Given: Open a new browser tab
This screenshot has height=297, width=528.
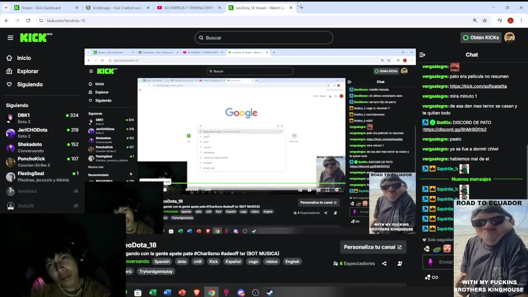Looking at the screenshot, I should [x=301, y=8].
